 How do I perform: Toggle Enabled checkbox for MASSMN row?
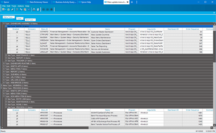pyautogui.click(x=17, y=38)
